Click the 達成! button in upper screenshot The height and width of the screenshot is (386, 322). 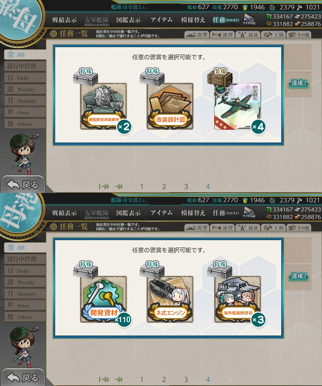click(298, 83)
